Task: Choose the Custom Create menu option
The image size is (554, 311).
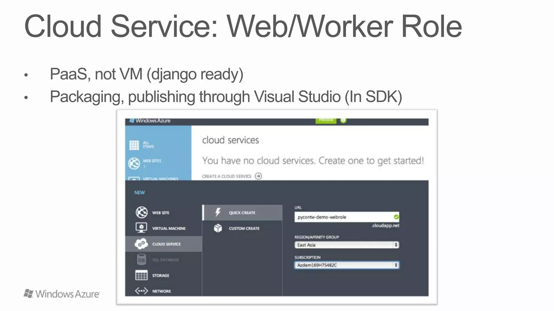Action: pos(244,228)
